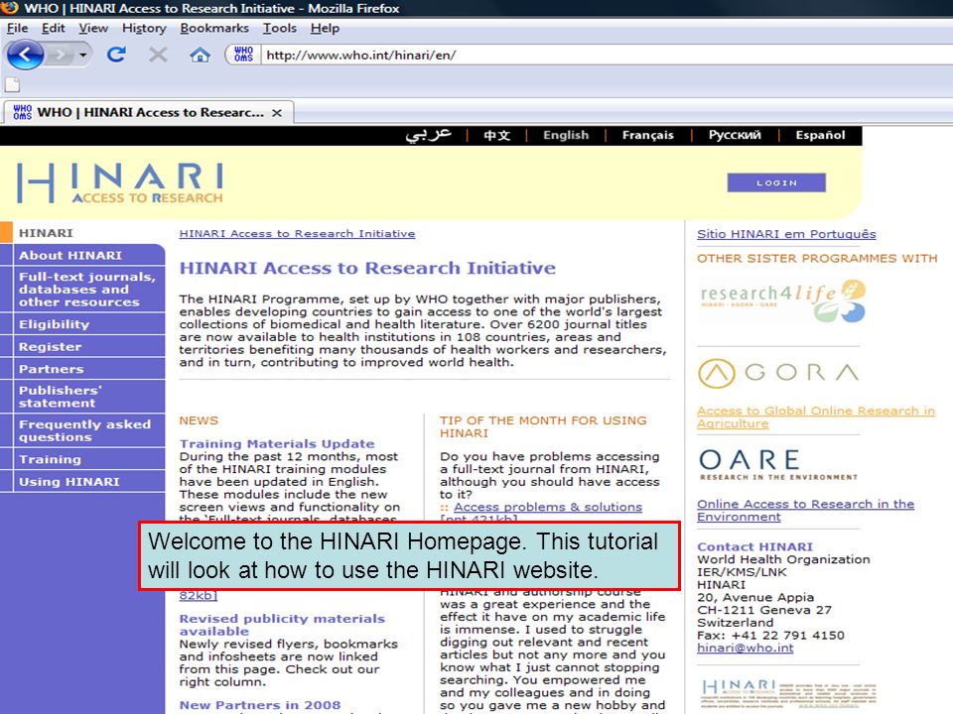Open Access to Global Online Research link
This screenshot has width=953, height=714.
[816, 417]
